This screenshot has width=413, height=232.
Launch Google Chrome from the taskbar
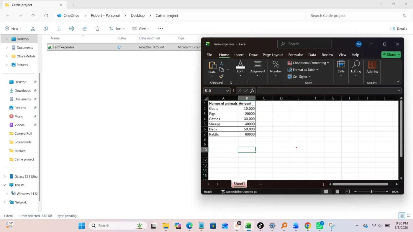(x=308, y=226)
